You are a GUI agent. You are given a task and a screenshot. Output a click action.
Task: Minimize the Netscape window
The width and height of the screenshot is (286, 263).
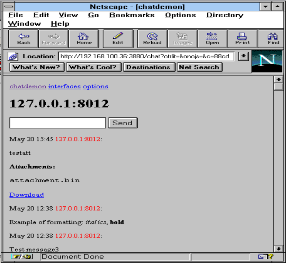pyautogui.click(x=265, y=7)
